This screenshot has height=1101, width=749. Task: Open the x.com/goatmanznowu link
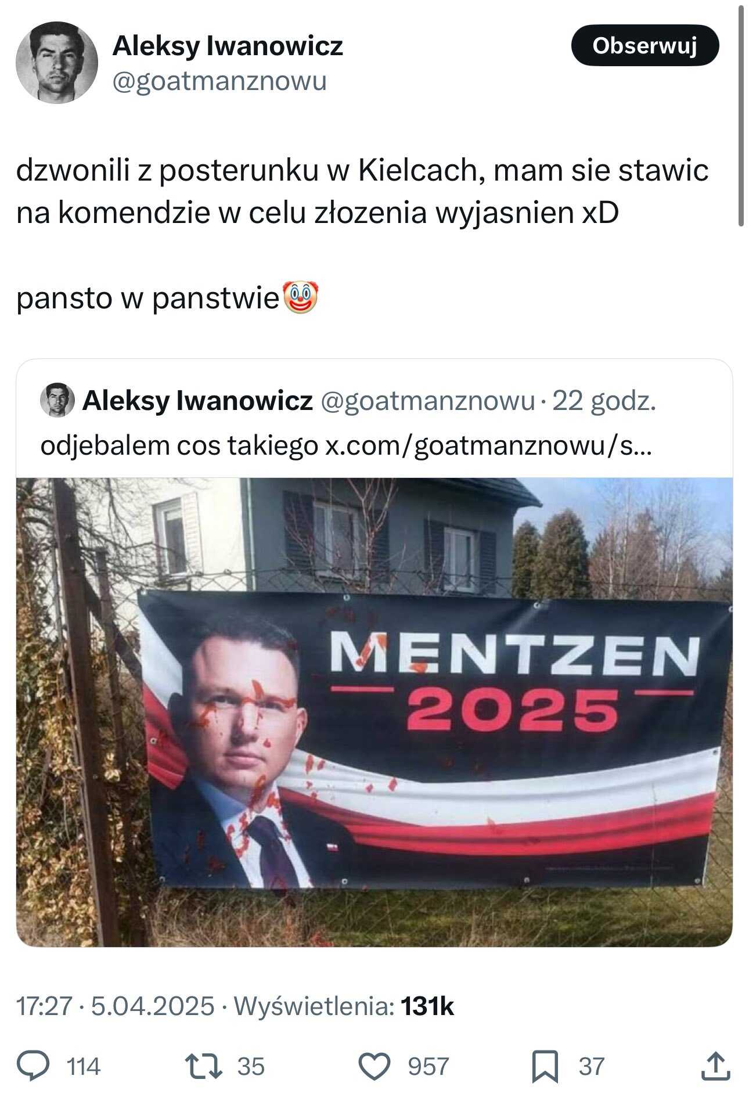488,446
